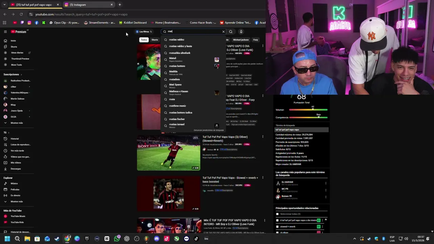Open bass boosted video thumbnail

pyautogui.click(x=169, y=194)
